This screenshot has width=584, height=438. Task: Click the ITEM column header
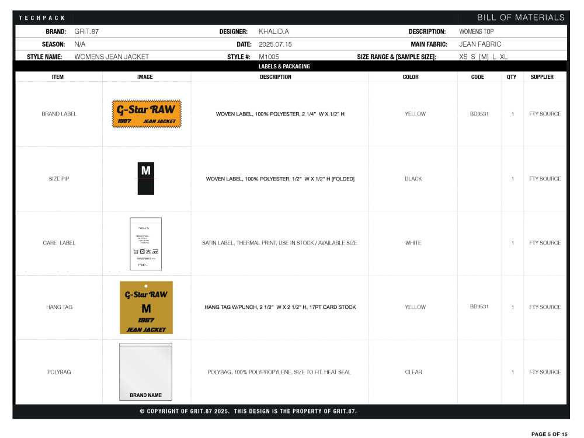pos(58,77)
